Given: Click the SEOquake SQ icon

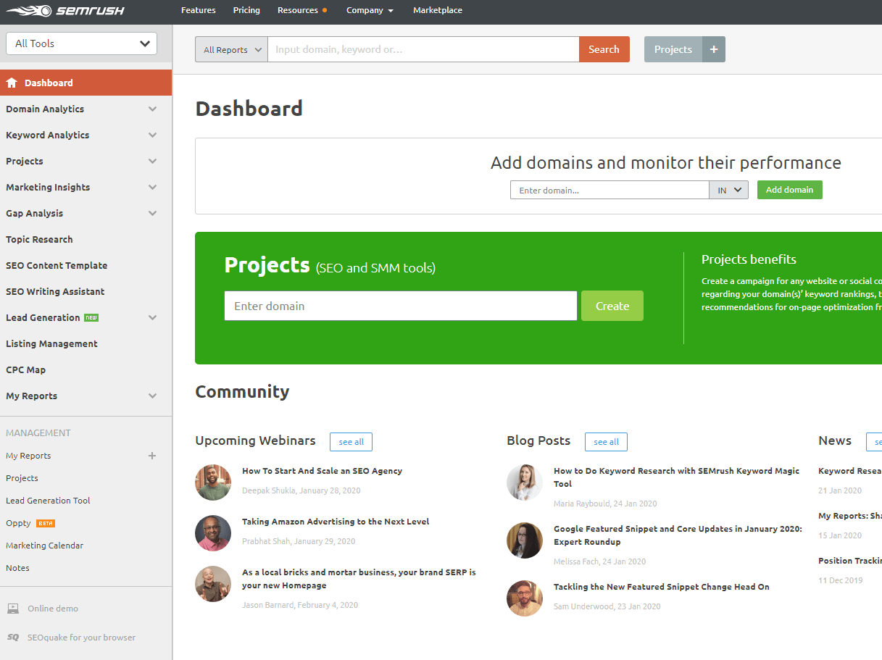Looking at the screenshot, I should tap(13, 638).
